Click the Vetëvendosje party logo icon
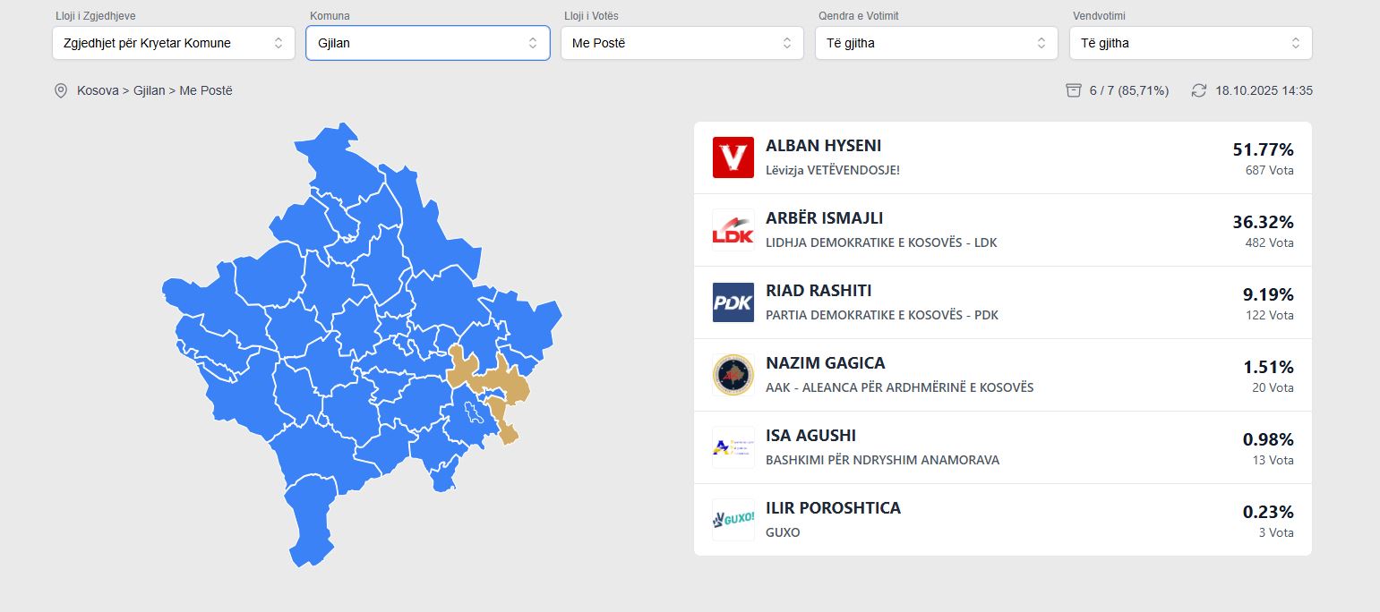1380x612 pixels. tap(733, 157)
